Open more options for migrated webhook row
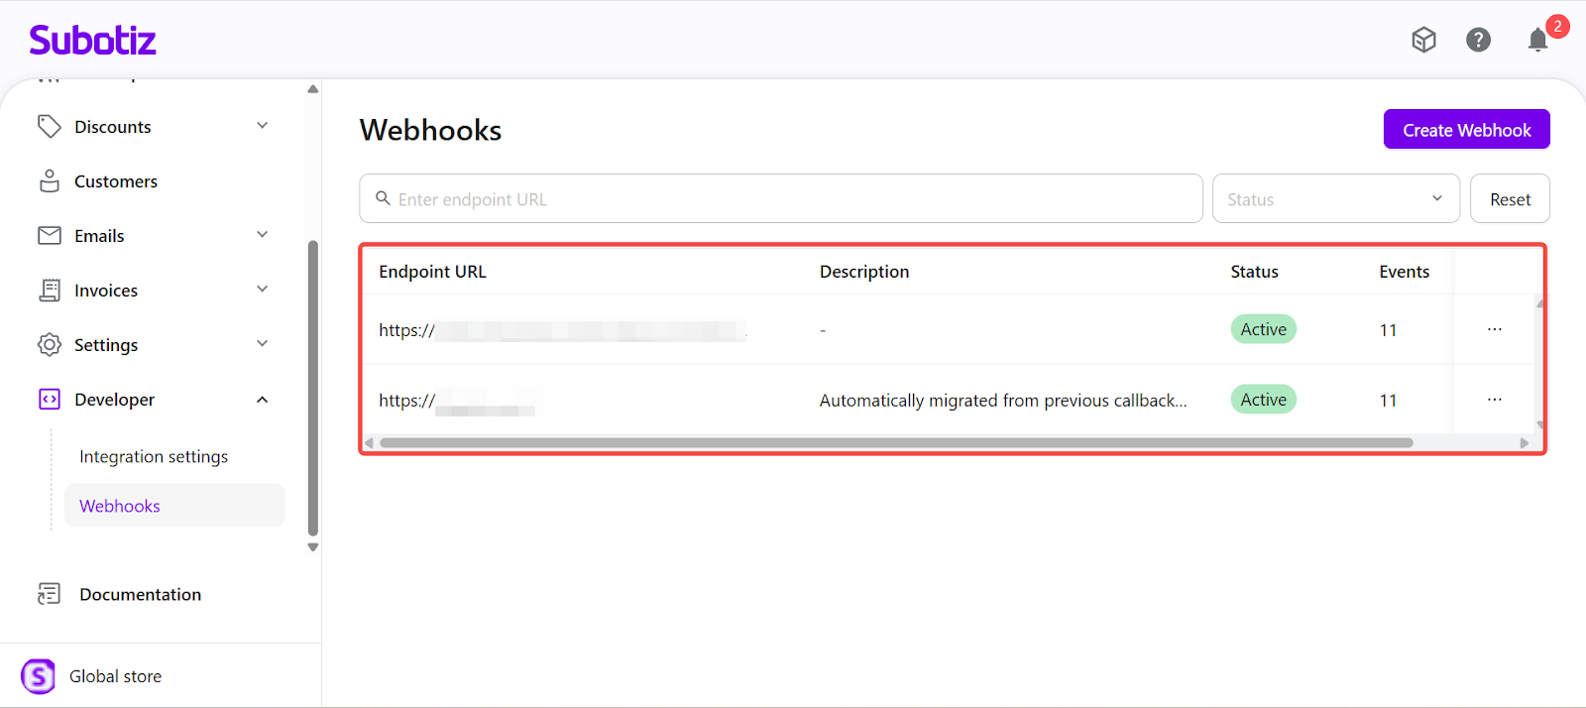 (x=1494, y=400)
